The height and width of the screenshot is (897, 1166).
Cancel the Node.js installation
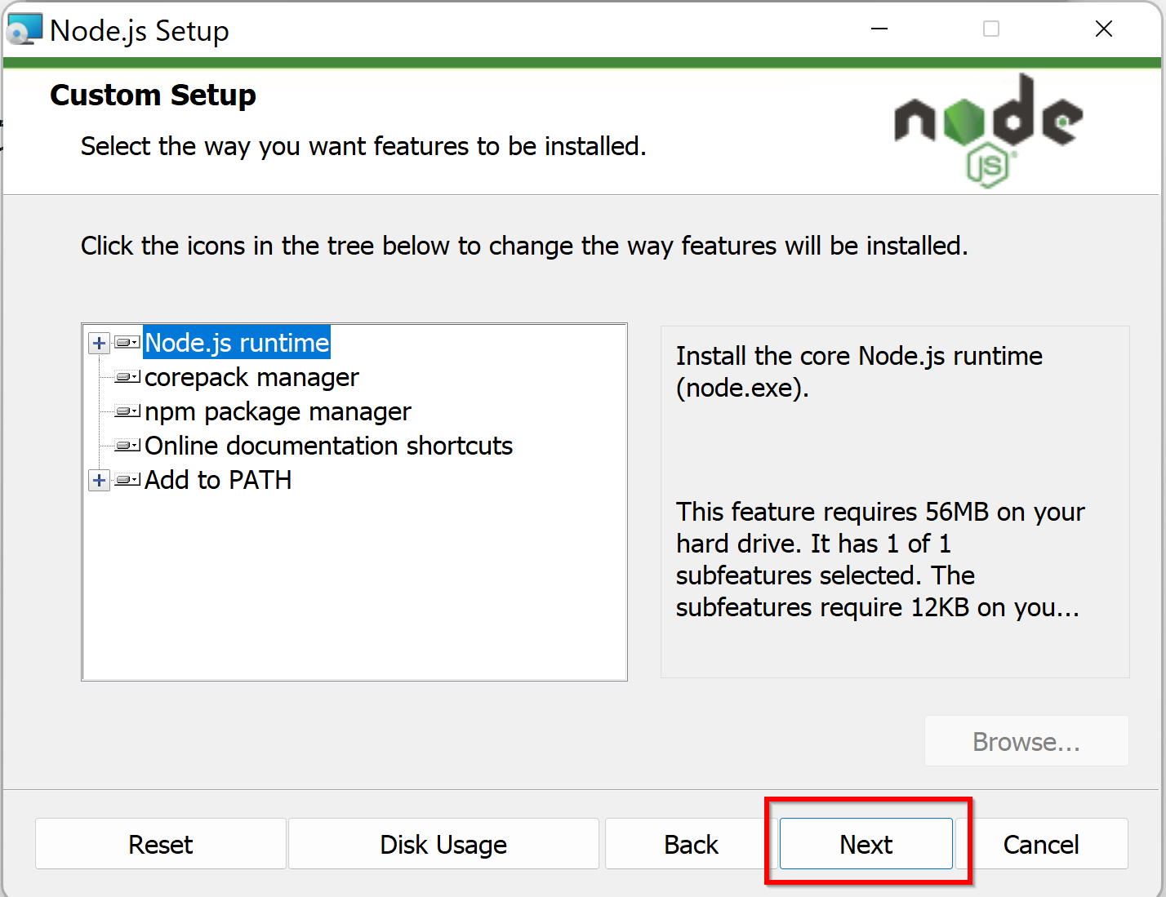tap(1040, 844)
